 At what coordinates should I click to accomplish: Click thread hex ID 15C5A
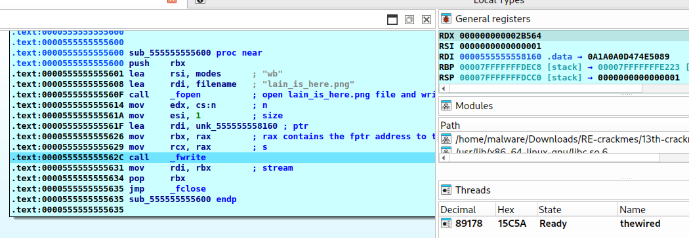512,224
